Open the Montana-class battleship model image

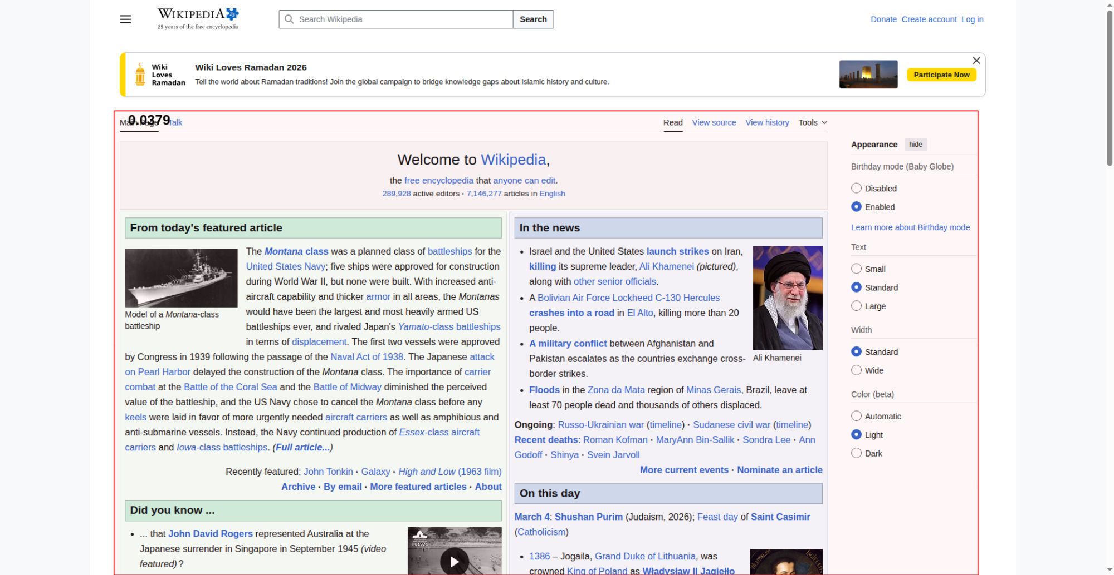[x=181, y=277]
